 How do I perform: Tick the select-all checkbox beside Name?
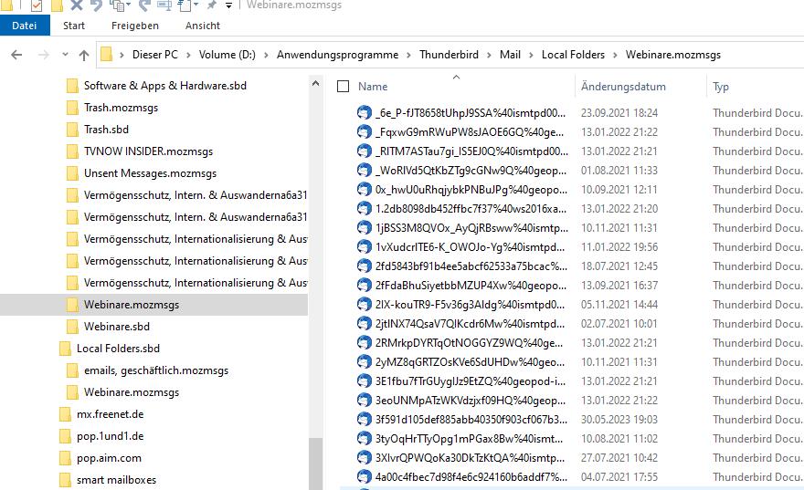click(343, 87)
